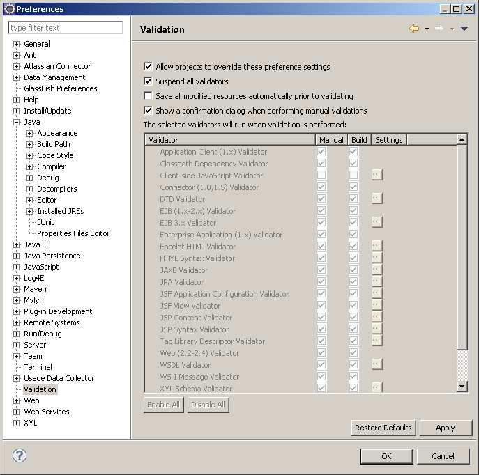479x475 pixels.
Task: Select the Validation tree item
Action: 40,389
